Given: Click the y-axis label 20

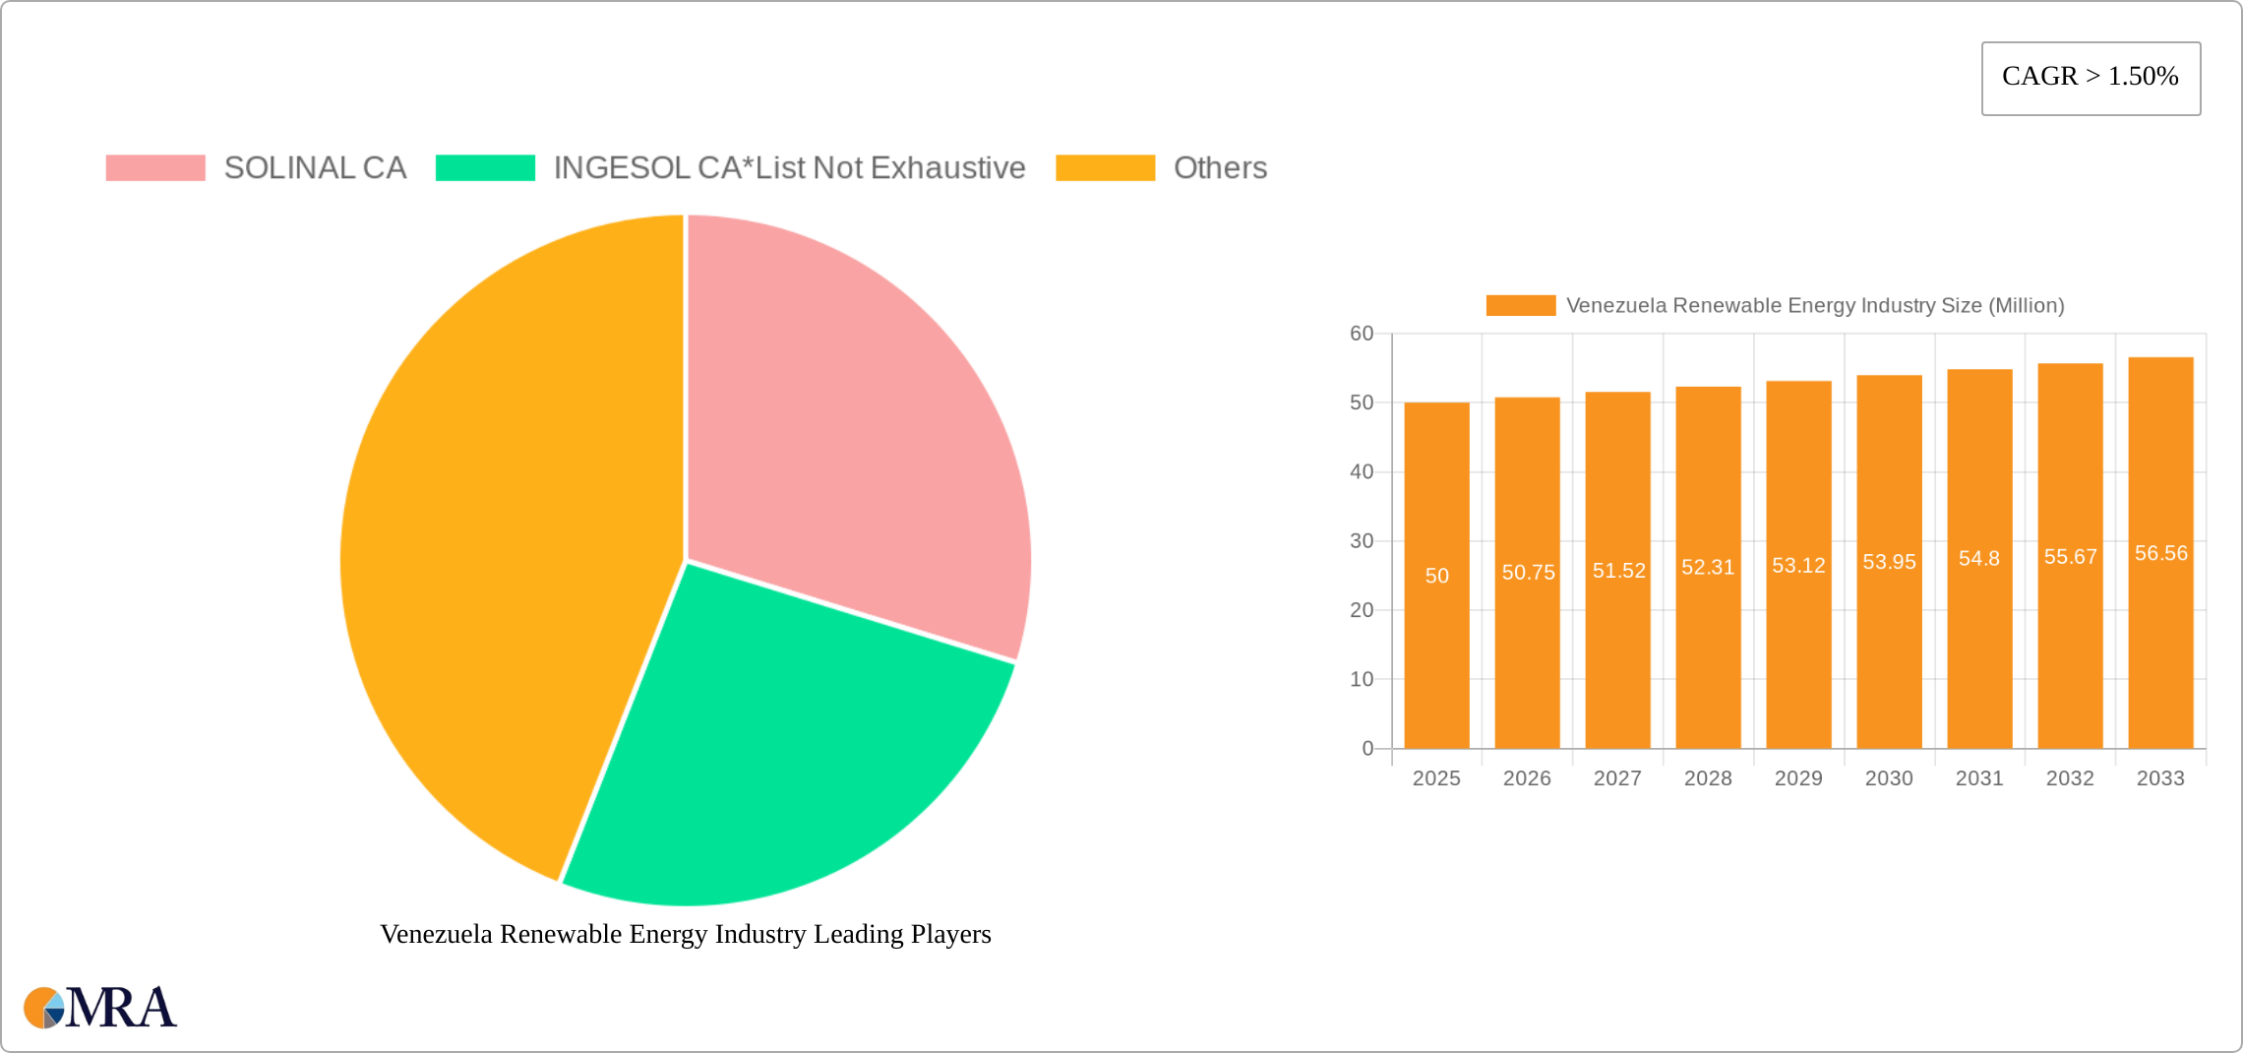Looking at the screenshot, I should click(x=1362, y=610).
